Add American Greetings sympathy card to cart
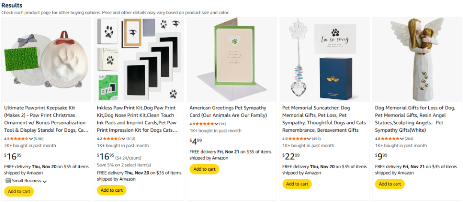 [204, 169]
